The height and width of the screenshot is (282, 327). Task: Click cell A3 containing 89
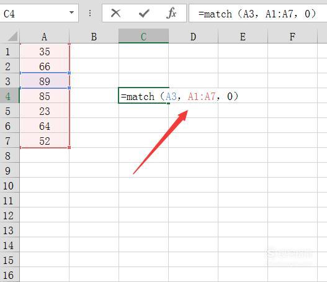click(45, 81)
